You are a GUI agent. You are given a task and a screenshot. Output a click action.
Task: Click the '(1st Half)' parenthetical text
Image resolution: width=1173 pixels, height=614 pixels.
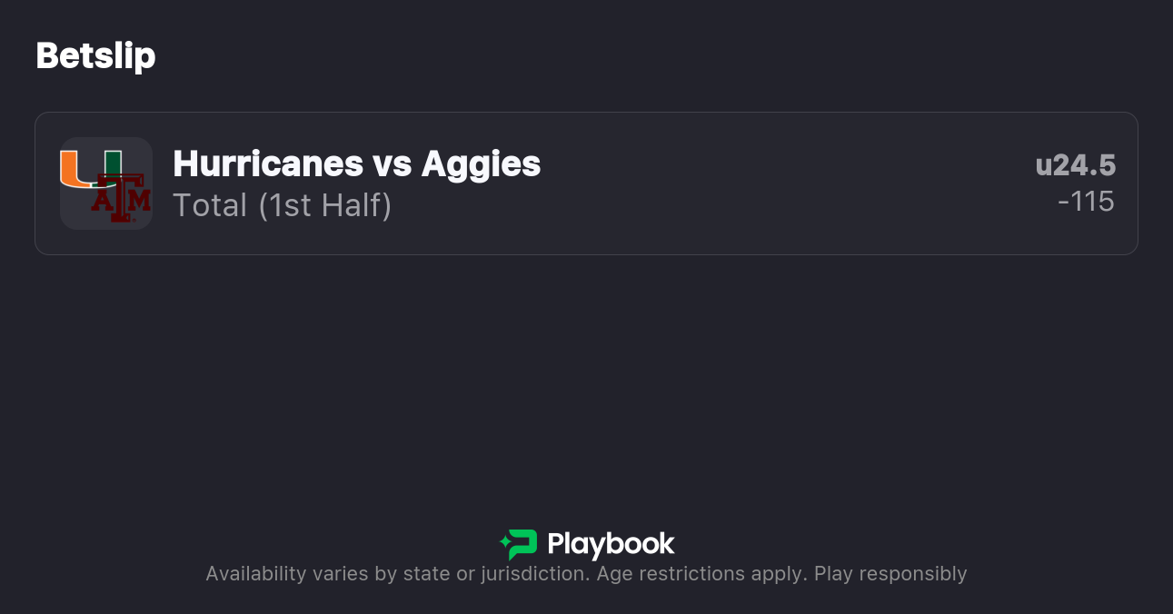(x=324, y=205)
